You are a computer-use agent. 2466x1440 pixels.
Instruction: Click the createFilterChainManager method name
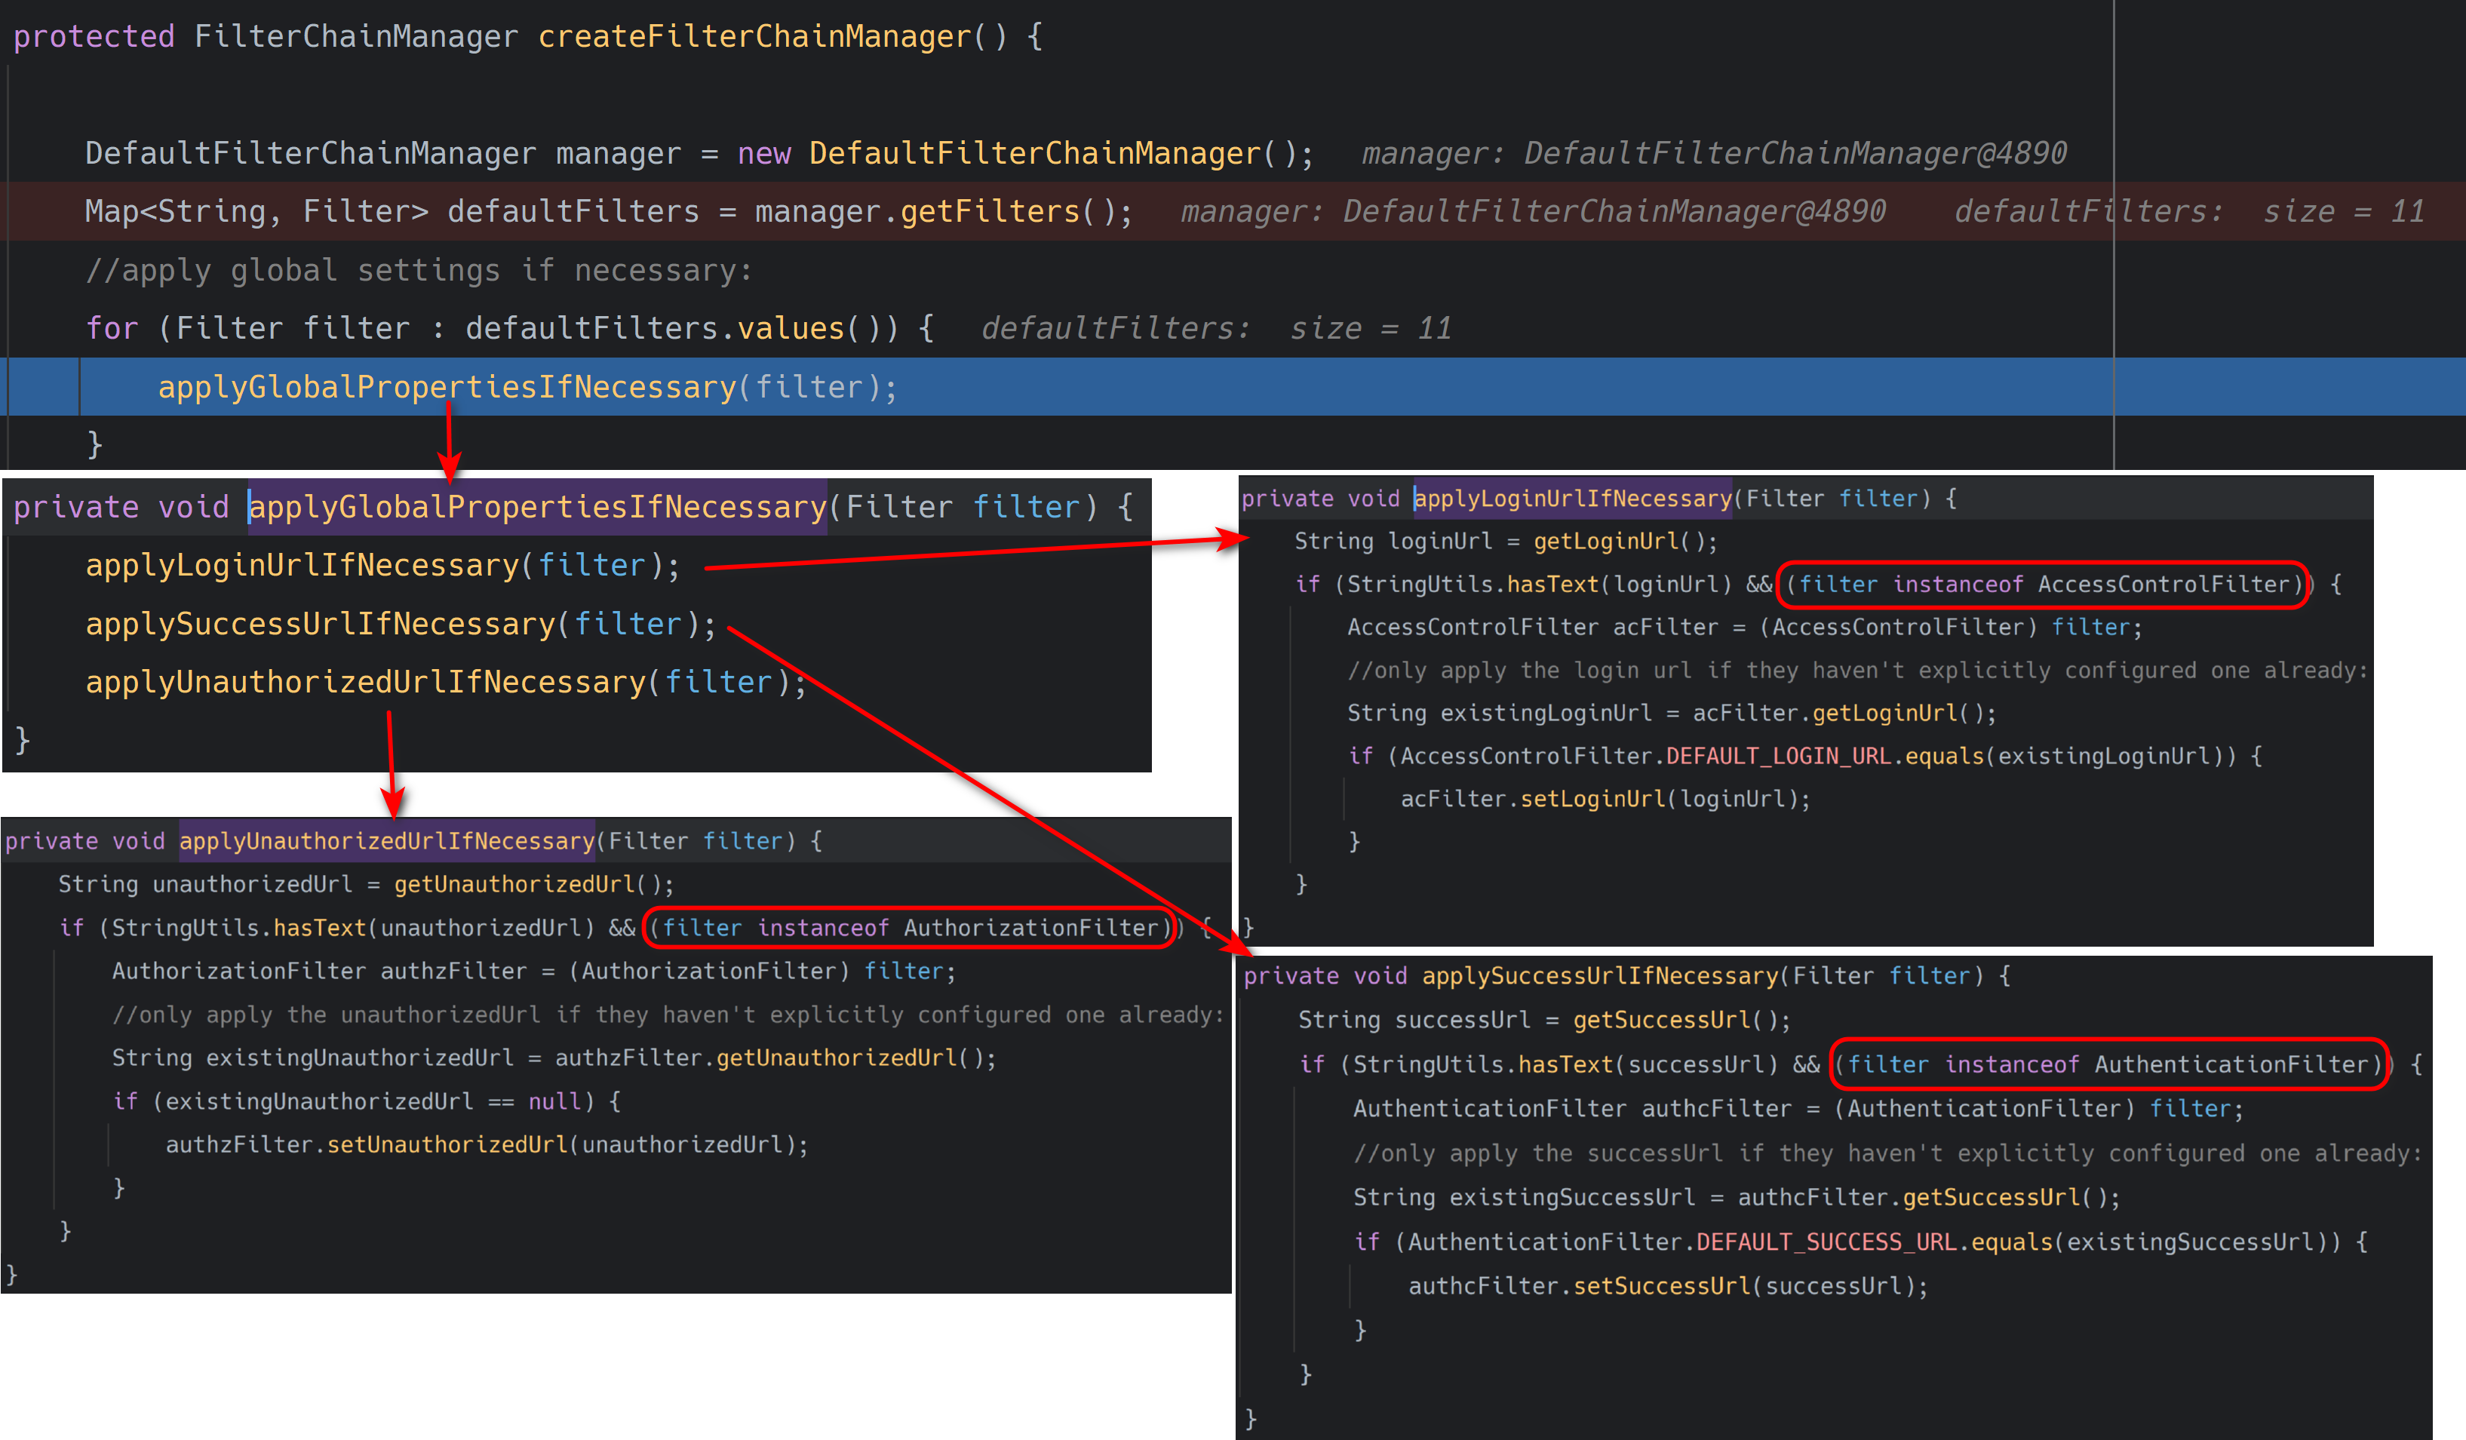click(754, 36)
